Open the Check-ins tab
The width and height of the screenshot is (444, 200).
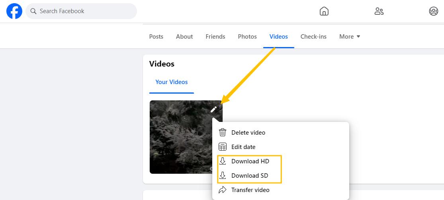click(x=313, y=37)
